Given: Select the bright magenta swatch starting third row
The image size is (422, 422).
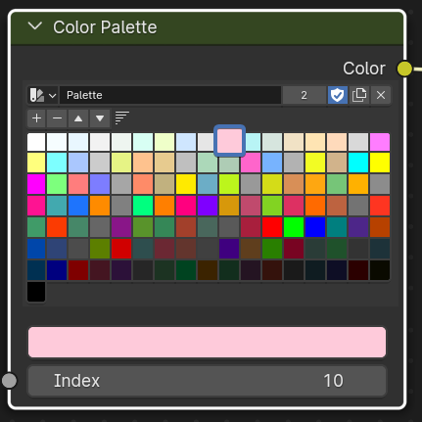Looking at the screenshot, I should point(36,184).
